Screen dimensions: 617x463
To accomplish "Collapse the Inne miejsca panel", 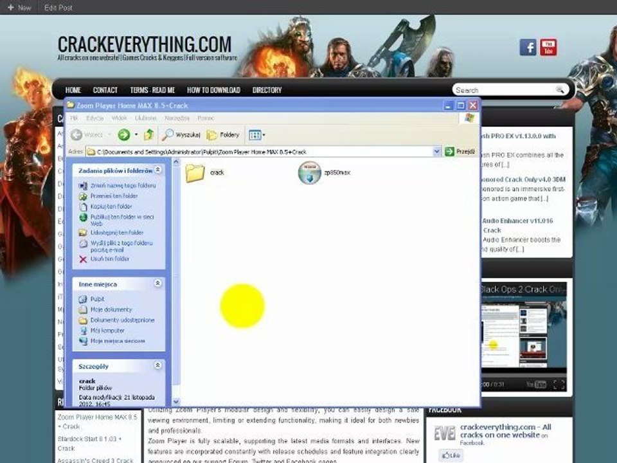I will click(158, 283).
